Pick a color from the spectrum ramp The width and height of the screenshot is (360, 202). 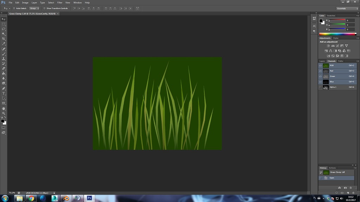pyautogui.click(x=337, y=34)
